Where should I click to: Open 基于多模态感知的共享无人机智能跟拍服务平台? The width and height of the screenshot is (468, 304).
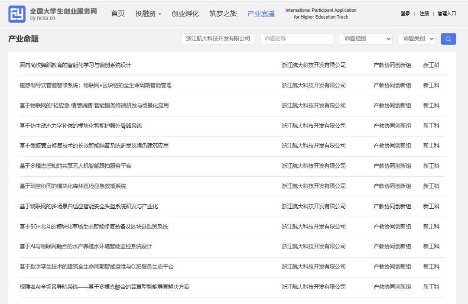point(75,166)
